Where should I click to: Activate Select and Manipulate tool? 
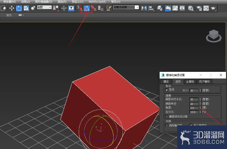pyautogui.click(x=64, y=8)
